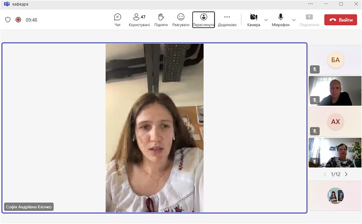Open title bar ellipsis menu

[x=310, y=4]
